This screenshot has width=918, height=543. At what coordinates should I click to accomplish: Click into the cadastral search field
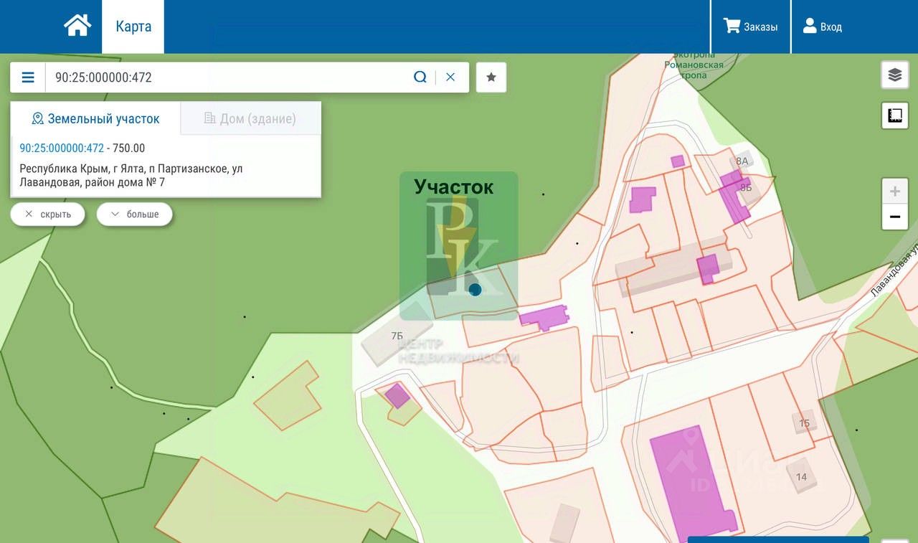(x=227, y=77)
